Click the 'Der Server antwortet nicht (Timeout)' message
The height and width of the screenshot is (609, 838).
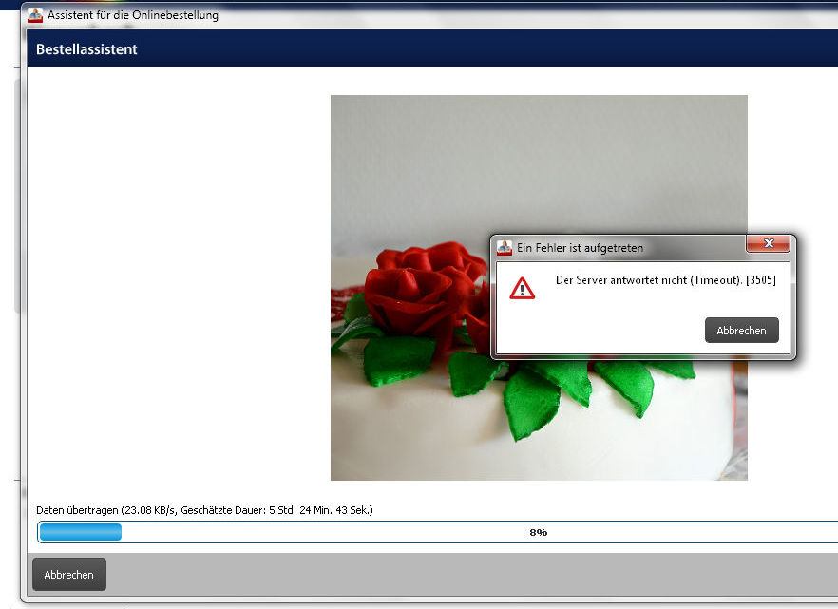click(x=665, y=280)
